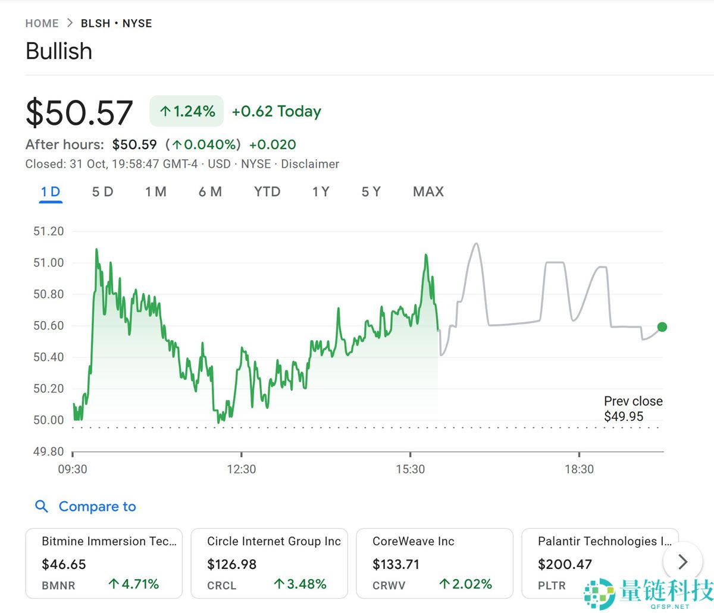Open the BLSH • NYSE breadcrumb
Screen dimensions: 714x613
tap(117, 23)
